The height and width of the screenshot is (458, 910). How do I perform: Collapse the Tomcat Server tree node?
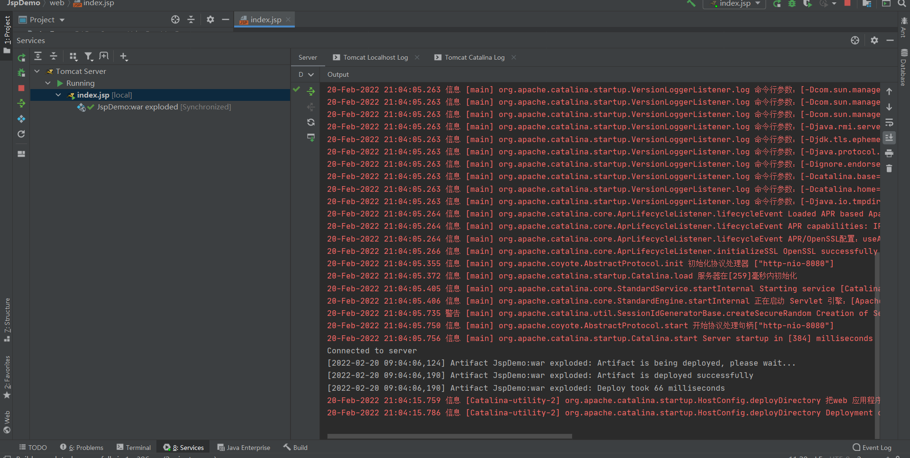click(x=37, y=71)
